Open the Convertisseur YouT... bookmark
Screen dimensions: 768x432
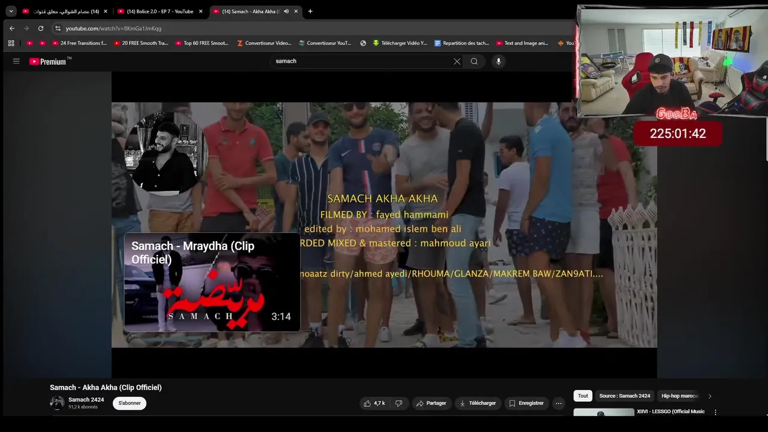[x=325, y=43]
